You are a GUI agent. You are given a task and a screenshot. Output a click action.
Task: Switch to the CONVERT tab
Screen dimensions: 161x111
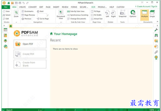tap(32, 7)
